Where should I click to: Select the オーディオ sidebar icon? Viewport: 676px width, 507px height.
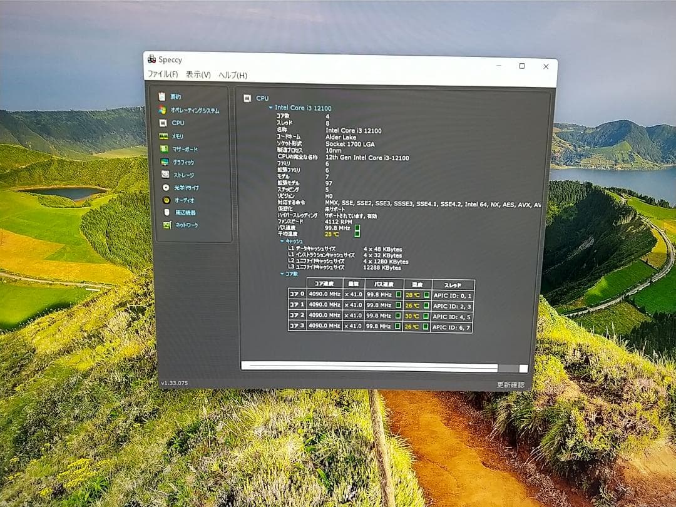[166, 200]
